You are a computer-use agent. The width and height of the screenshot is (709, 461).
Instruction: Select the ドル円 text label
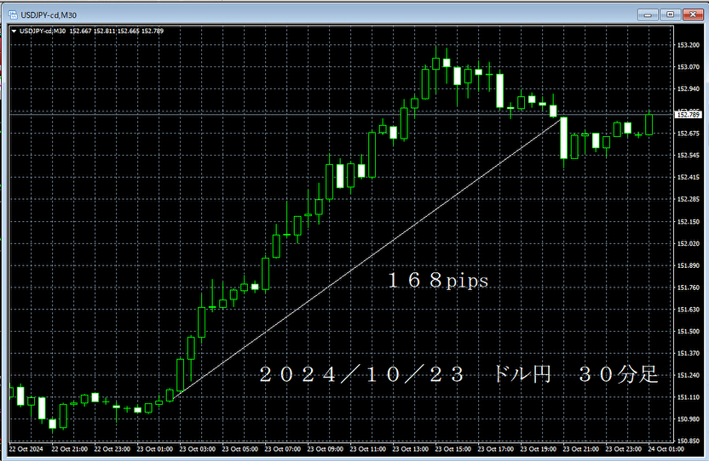[x=522, y=374]
